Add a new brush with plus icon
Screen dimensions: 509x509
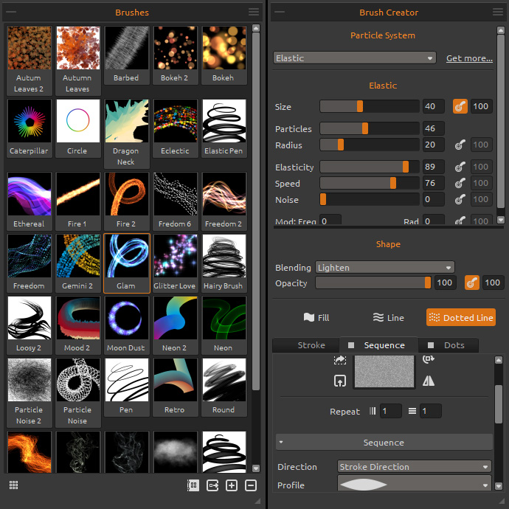pyautogui.click(x=232, y=485)
